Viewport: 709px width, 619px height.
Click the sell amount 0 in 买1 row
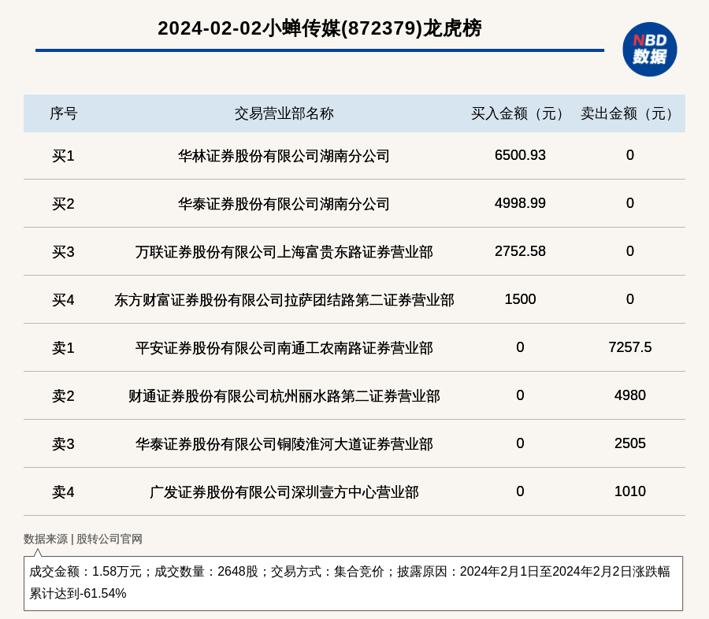coord(630,155)
